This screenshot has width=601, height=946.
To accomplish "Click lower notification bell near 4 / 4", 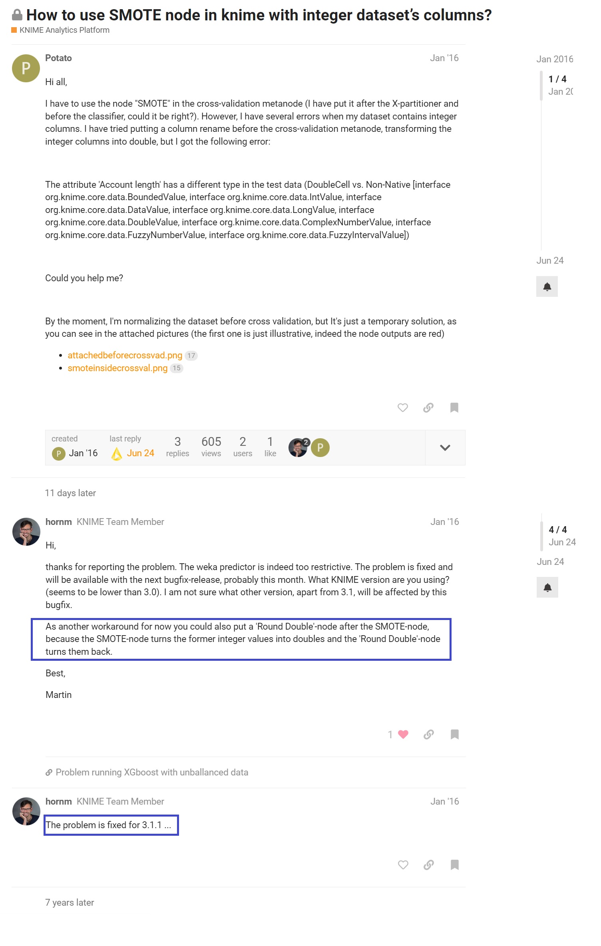I will (547, 587).
